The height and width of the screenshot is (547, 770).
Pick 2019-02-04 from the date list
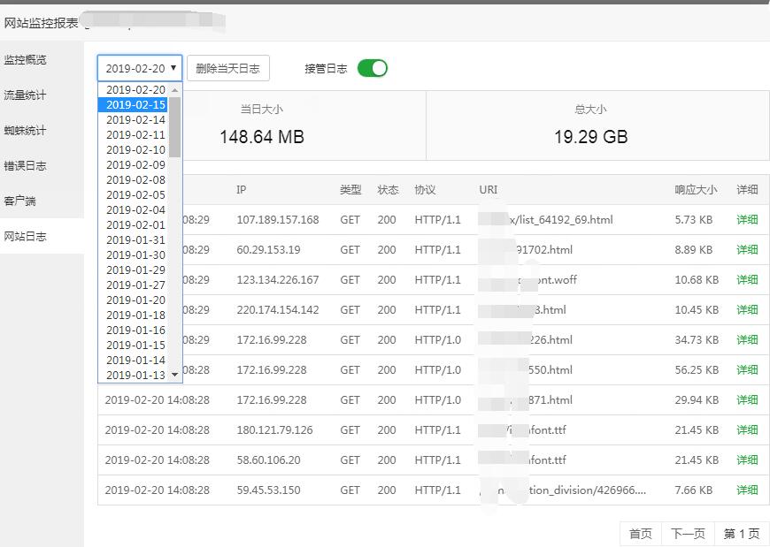(x=133, y=210)
